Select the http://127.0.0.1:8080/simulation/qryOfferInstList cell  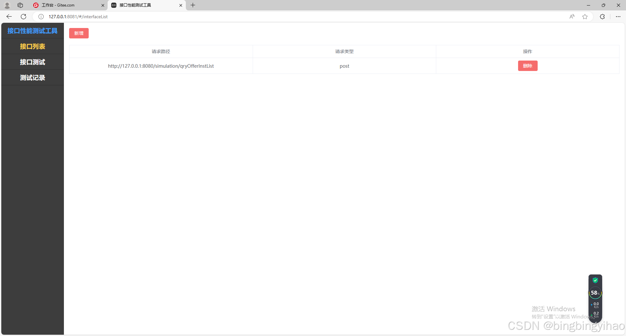[161, 66]
